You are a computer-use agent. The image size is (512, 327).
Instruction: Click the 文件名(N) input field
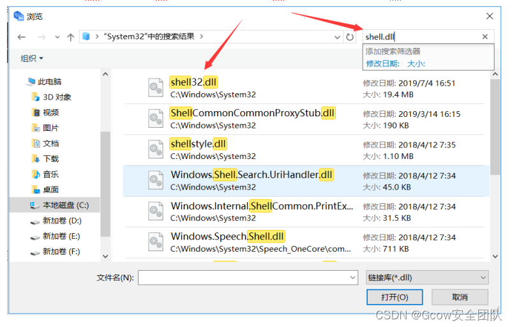[243, 278]
